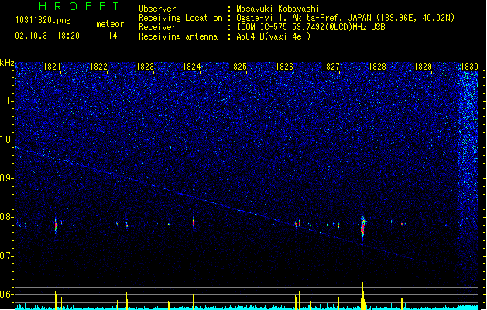This screenshot has width=487, height=310.
Task: Select the A504HB(yagi 4el) antenna text
Action: pos(273,36)
